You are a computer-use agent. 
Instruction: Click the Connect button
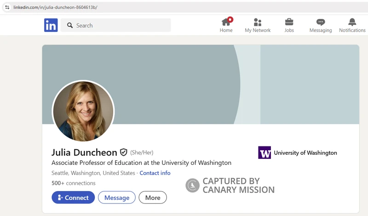click(73, 198)
